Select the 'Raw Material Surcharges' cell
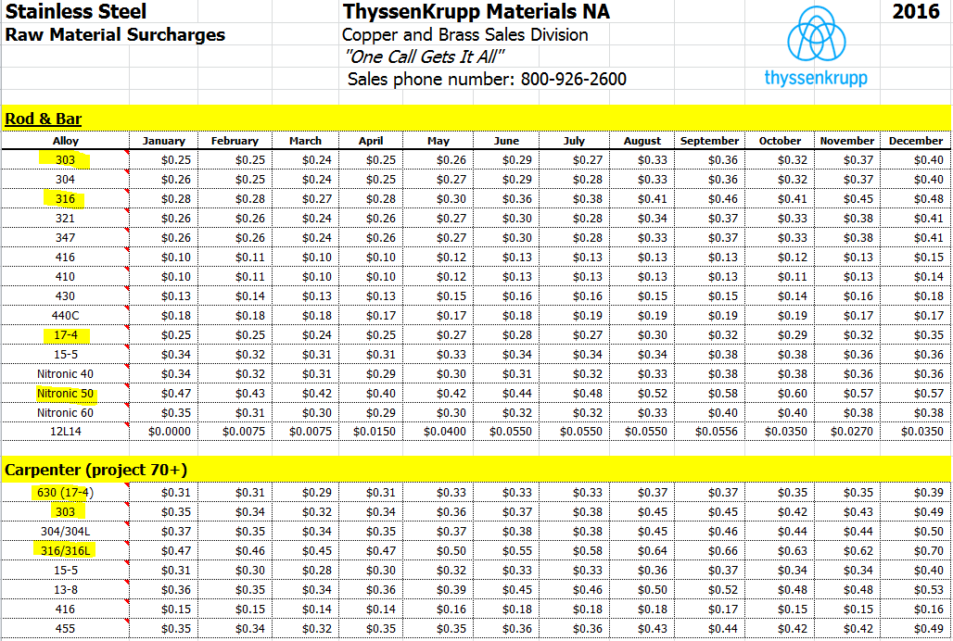The image size is (953, 641). coord(115,34)
